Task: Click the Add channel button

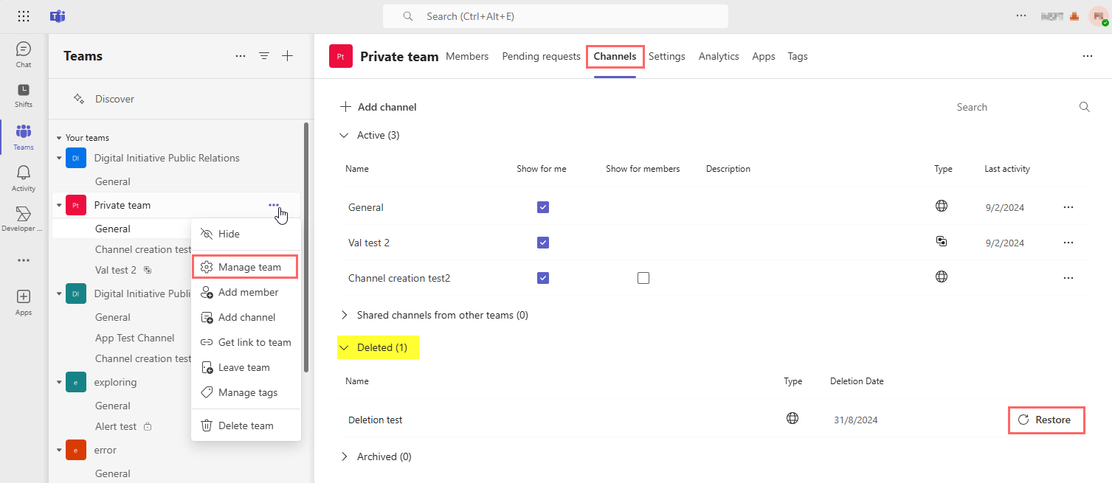Action: pyautogui.click(x=379, y=107)
